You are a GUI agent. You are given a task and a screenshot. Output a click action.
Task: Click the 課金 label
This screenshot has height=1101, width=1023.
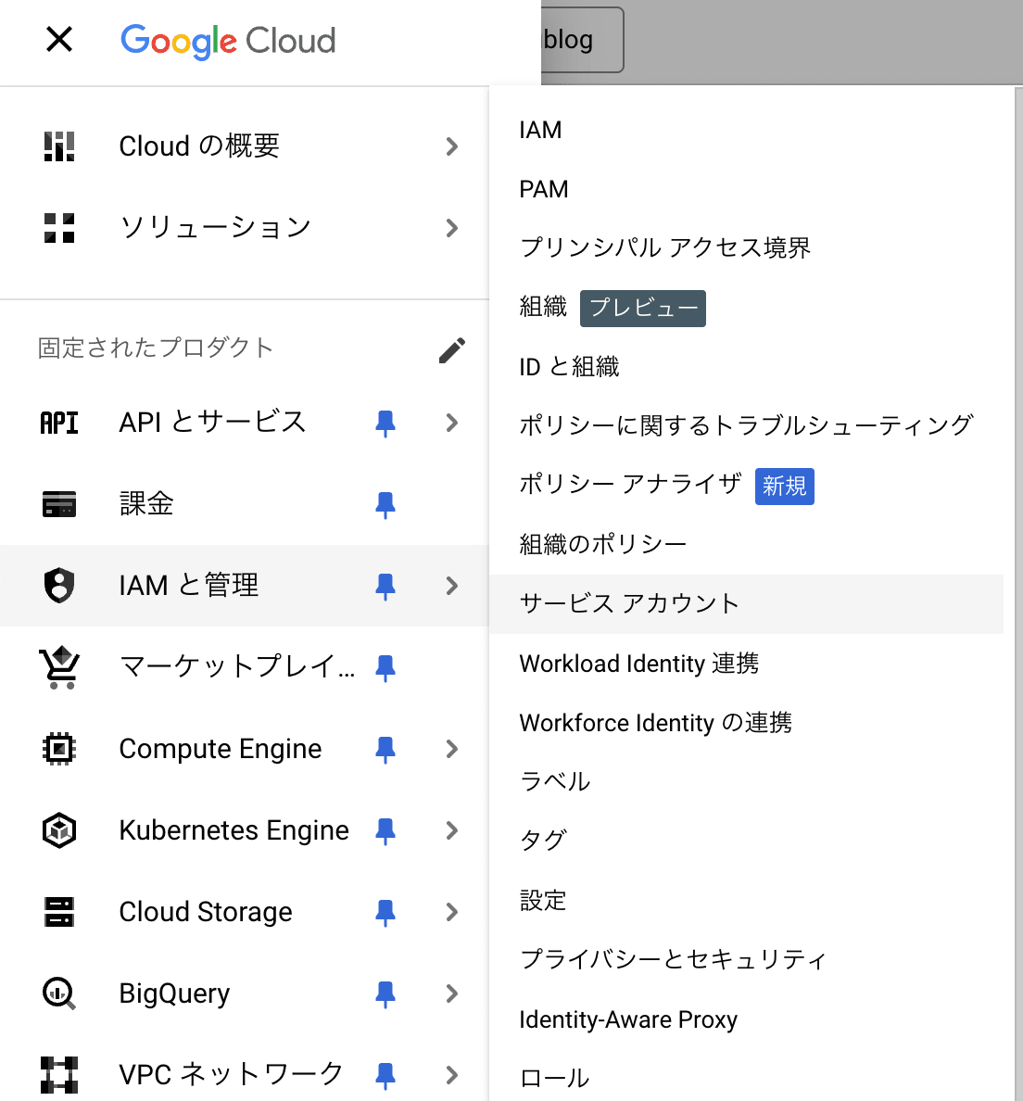point(146,504)
